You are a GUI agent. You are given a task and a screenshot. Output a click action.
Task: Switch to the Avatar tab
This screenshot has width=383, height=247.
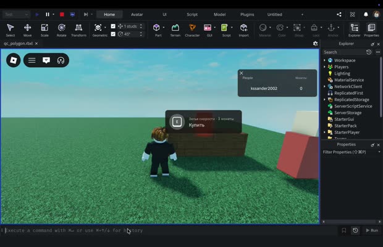click(x=137, y=14)
